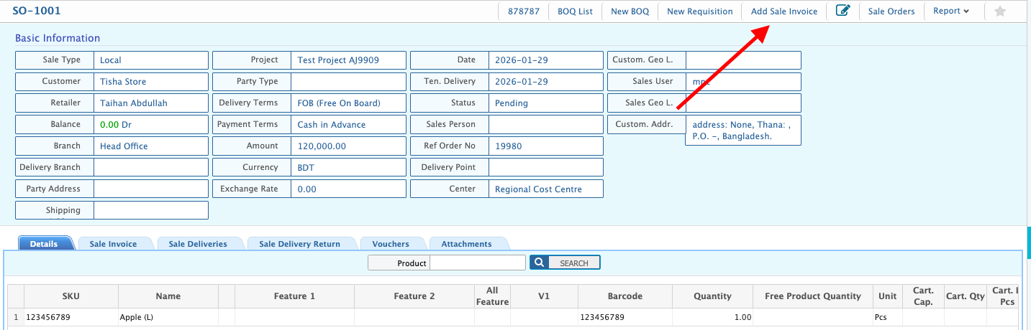This screenshot has height=330, width=1031.
Task: Switch to the Attachments tab
Action: pos(466,244)
